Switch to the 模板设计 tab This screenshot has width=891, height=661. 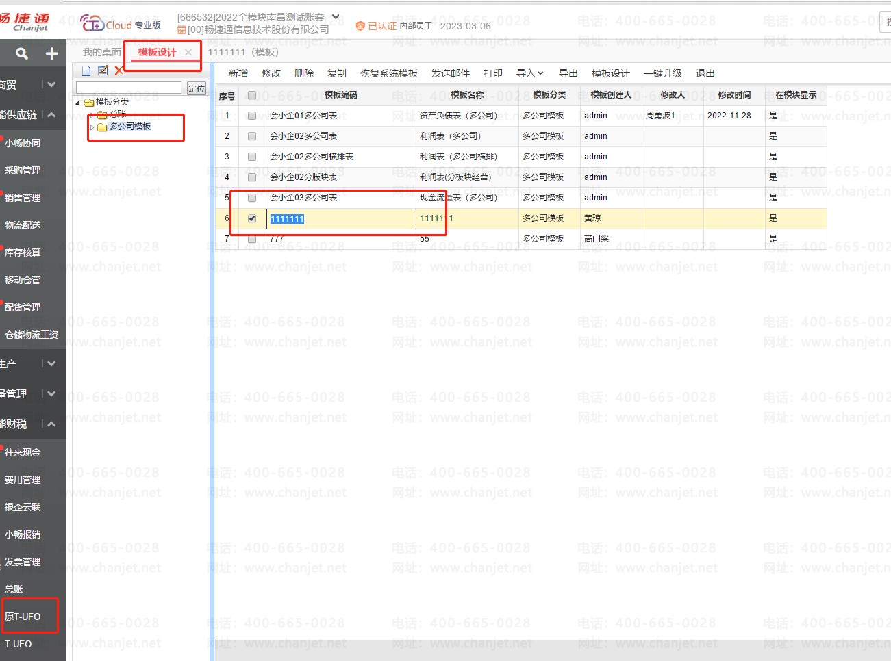pos(157,52)
